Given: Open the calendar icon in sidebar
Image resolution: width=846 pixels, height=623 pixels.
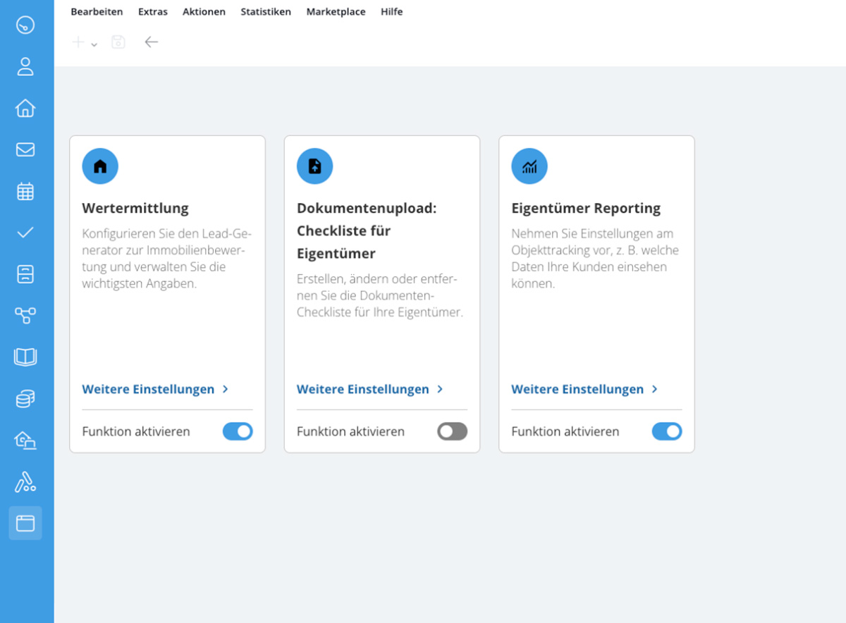Looking at the screenshot, I should point(25,191).
